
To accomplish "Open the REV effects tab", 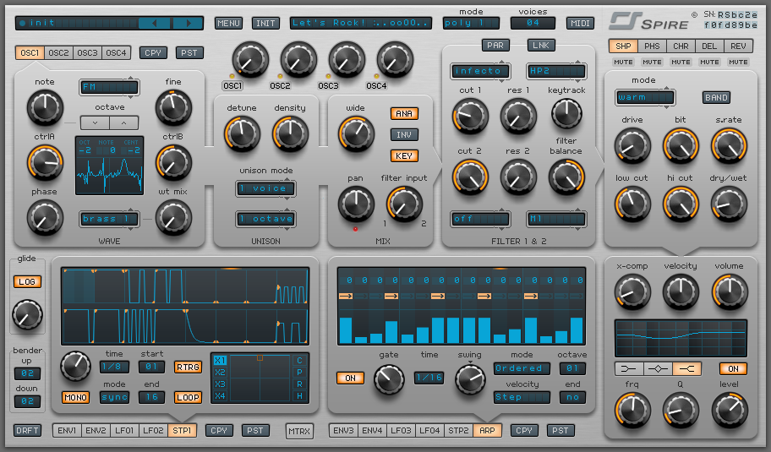I will [x=738, y=46].
